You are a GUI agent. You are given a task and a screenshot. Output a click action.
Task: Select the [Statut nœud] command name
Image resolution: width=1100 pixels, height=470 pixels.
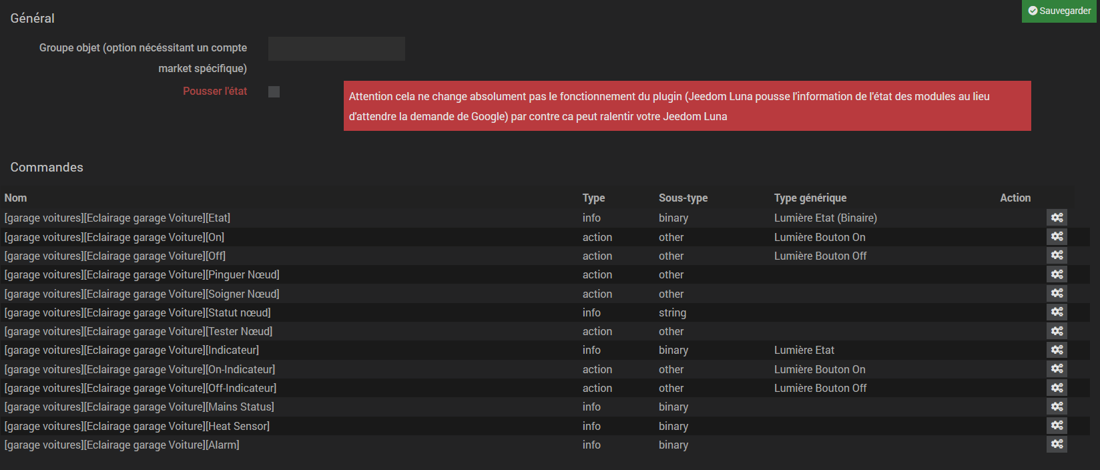tap(137, 312)
